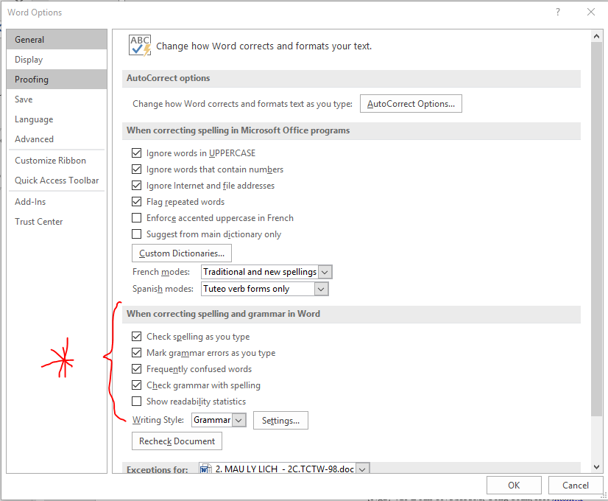Click the 'When correcting spelling in Microsoft Office programs' header
Screen dimensions: 608x501
[351, 130]
